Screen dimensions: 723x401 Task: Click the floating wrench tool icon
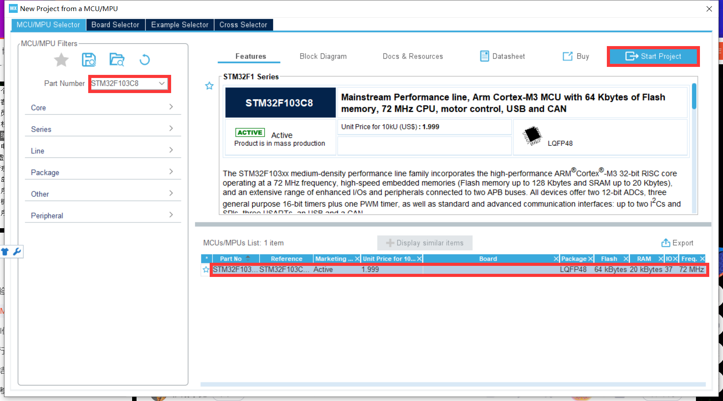[x=17, y=252]
